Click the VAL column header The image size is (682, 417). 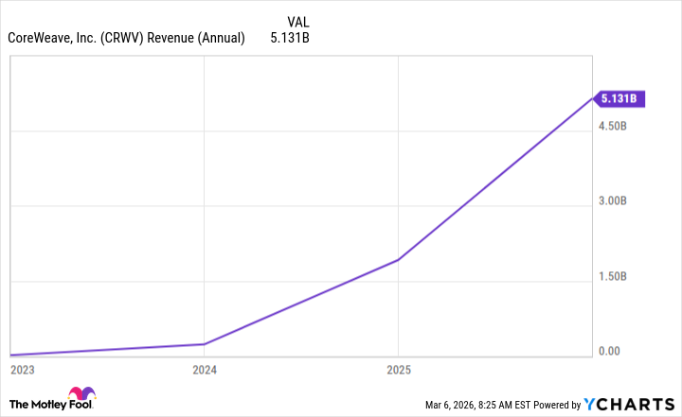click(x=296, y=20)
